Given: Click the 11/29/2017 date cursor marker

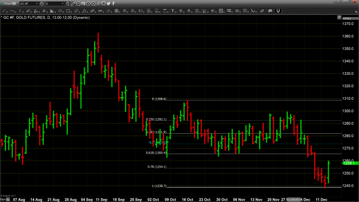Looking at the screenshot, I should (x=294, y=200).
